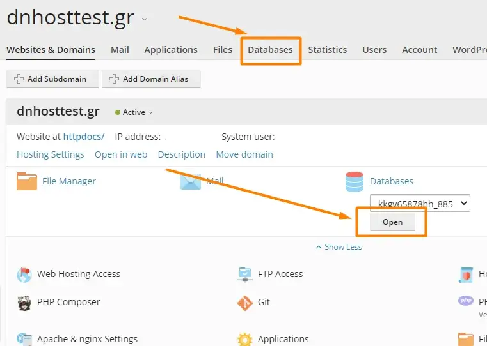
Task: Open Hosting Settings link
Action: (x=51, y=154)
